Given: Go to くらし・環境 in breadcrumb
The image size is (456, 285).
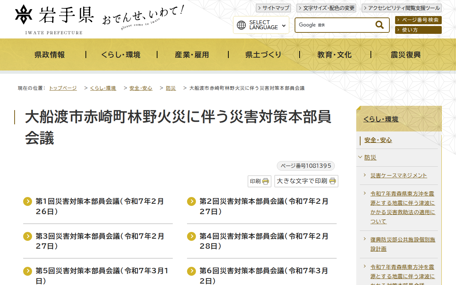Looking at the screenshot, I should [103, 88].
